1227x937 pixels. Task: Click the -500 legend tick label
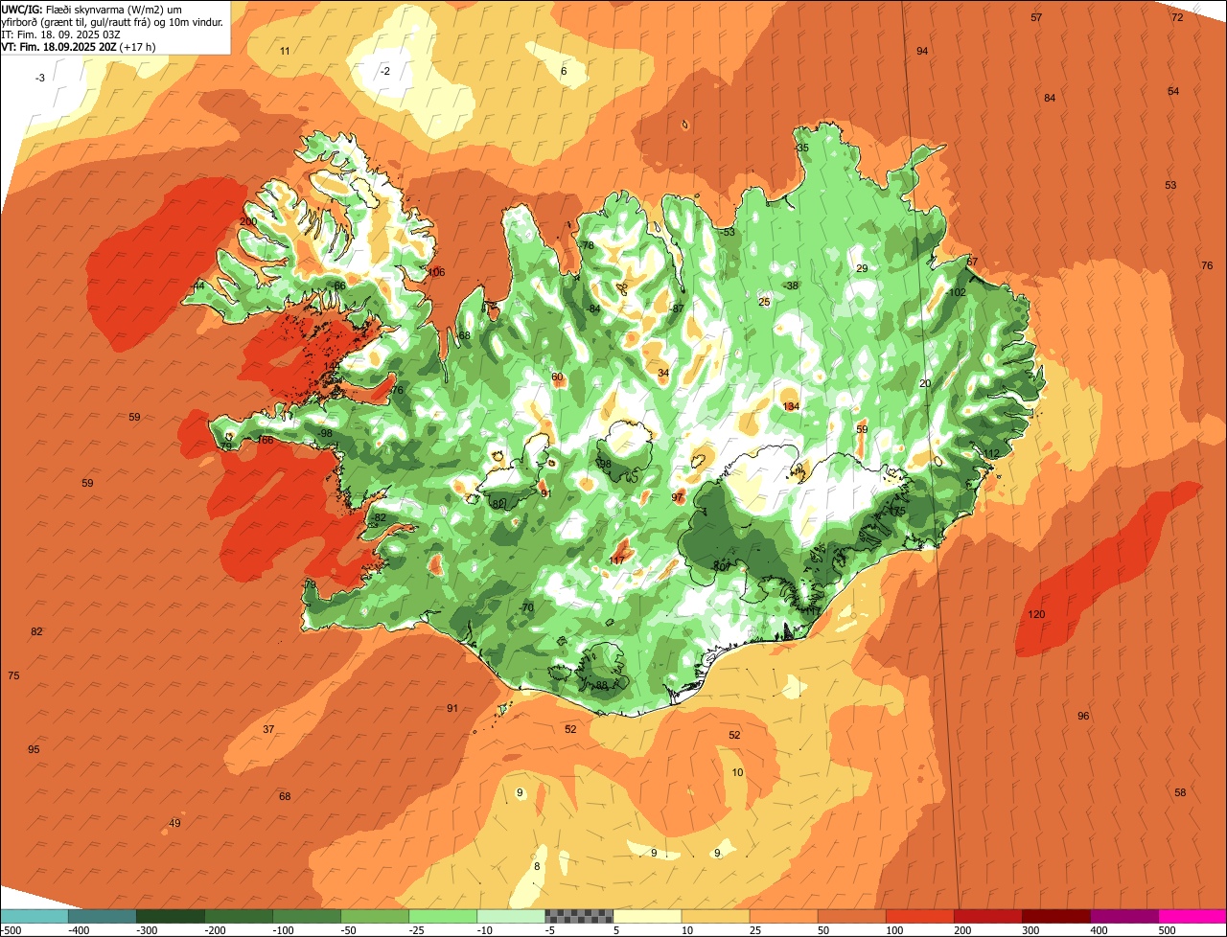[10, 929]
